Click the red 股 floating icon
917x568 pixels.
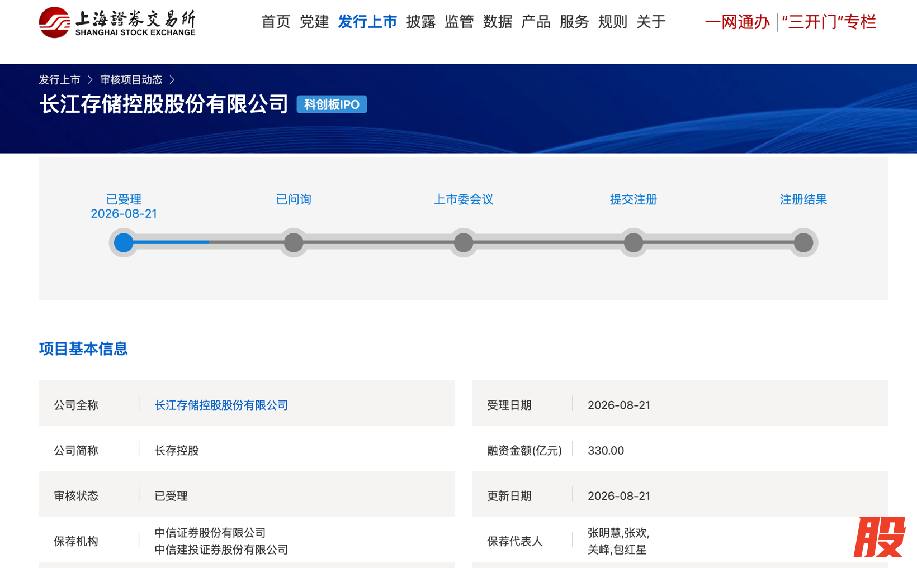tap(880, 537)
